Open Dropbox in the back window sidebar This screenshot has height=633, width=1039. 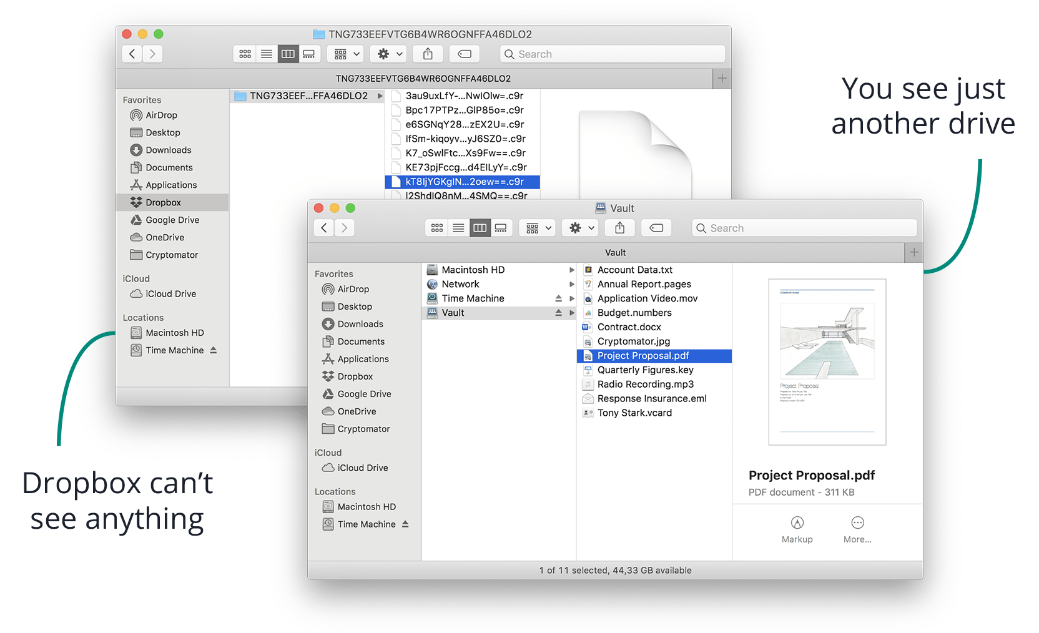163,203
